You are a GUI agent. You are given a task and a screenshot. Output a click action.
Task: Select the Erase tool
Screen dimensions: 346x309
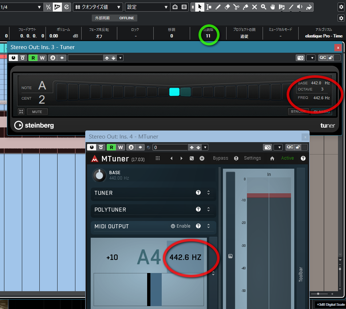pos(227,7)
